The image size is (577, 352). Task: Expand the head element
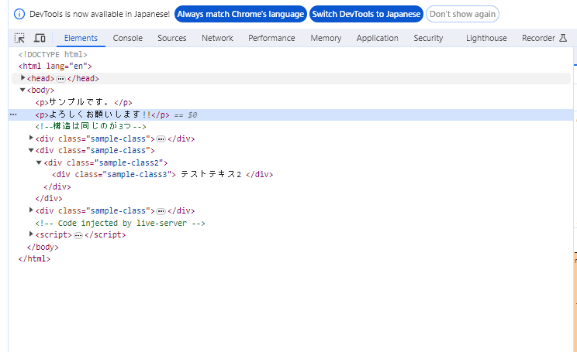point(22,78)
